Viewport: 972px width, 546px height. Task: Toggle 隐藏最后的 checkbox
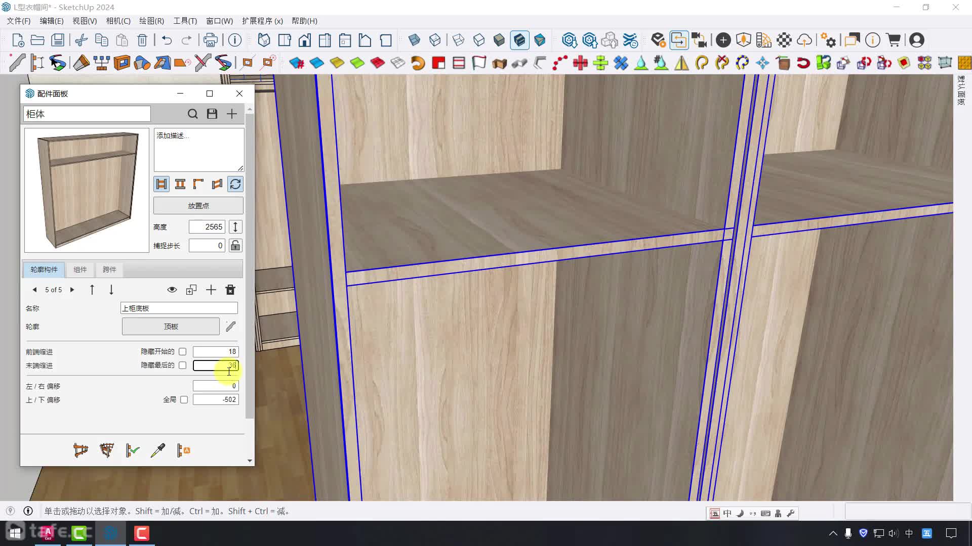[x=183, y=366]
